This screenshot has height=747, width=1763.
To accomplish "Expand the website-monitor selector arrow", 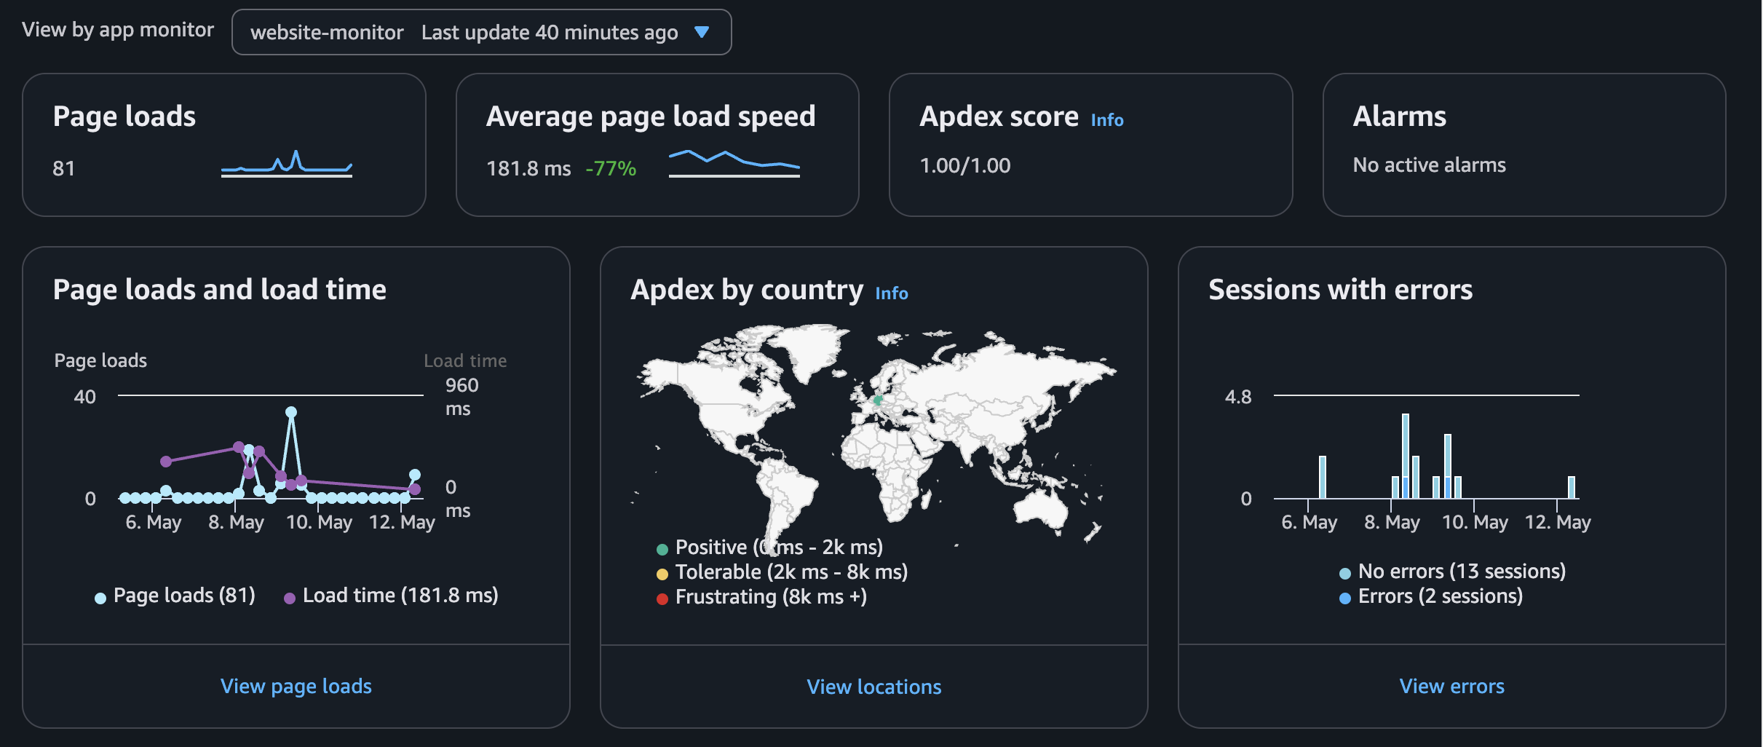I will coord(701,32).
